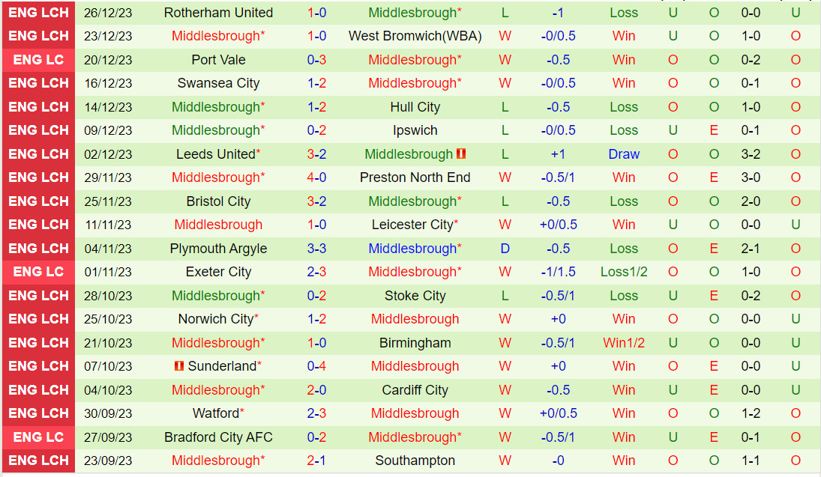Open the Stoke City team link
This screenshot has height=477, width=821.
tap(415, 296)
